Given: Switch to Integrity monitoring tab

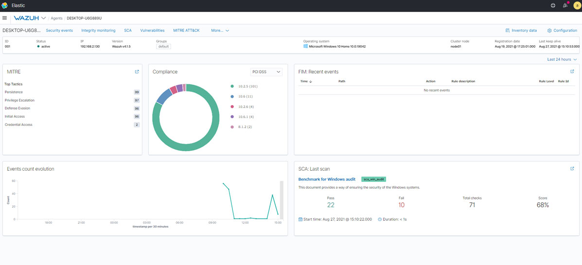Looking at the screenshot, I should 98,31.
